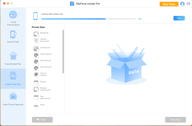Tick the Message checkbox

tap(38, 35)
